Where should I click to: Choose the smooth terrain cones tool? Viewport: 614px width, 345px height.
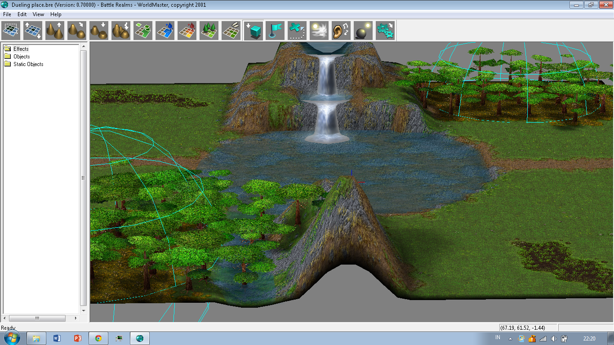click(x=77, y=31)
